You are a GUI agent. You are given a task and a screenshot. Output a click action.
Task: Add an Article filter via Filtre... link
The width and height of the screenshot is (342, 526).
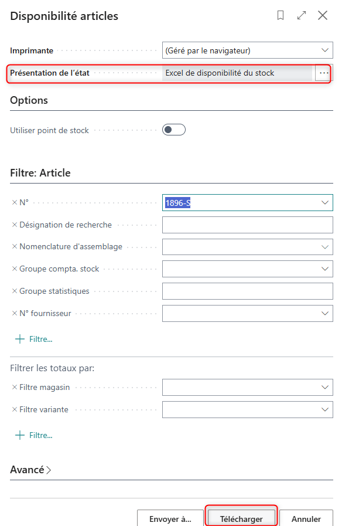point(34,339)
